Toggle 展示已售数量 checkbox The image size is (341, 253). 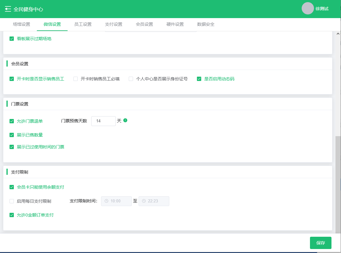(x=12, y=135)
